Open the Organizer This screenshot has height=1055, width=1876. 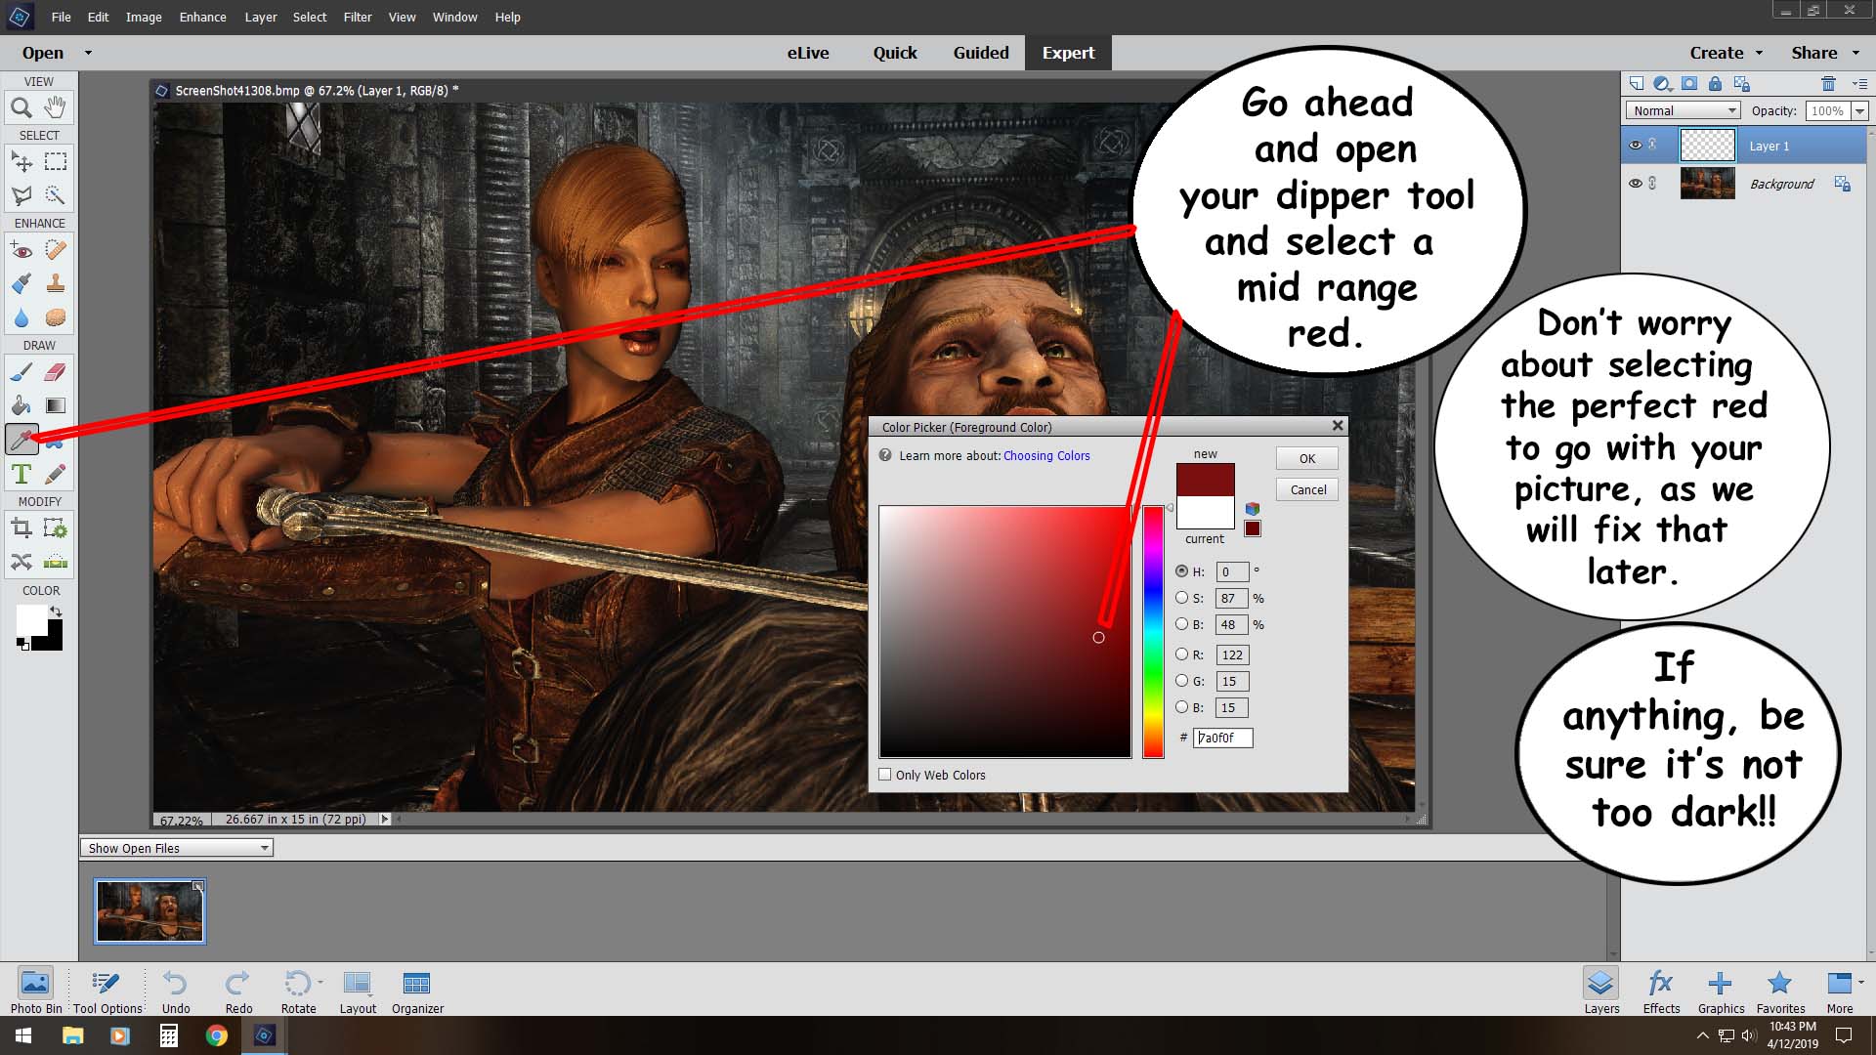pyautogui.click(x=417, y=992)
